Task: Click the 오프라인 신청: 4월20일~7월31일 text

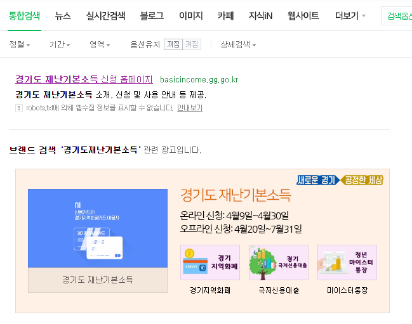Action: (x=241, y=229)
